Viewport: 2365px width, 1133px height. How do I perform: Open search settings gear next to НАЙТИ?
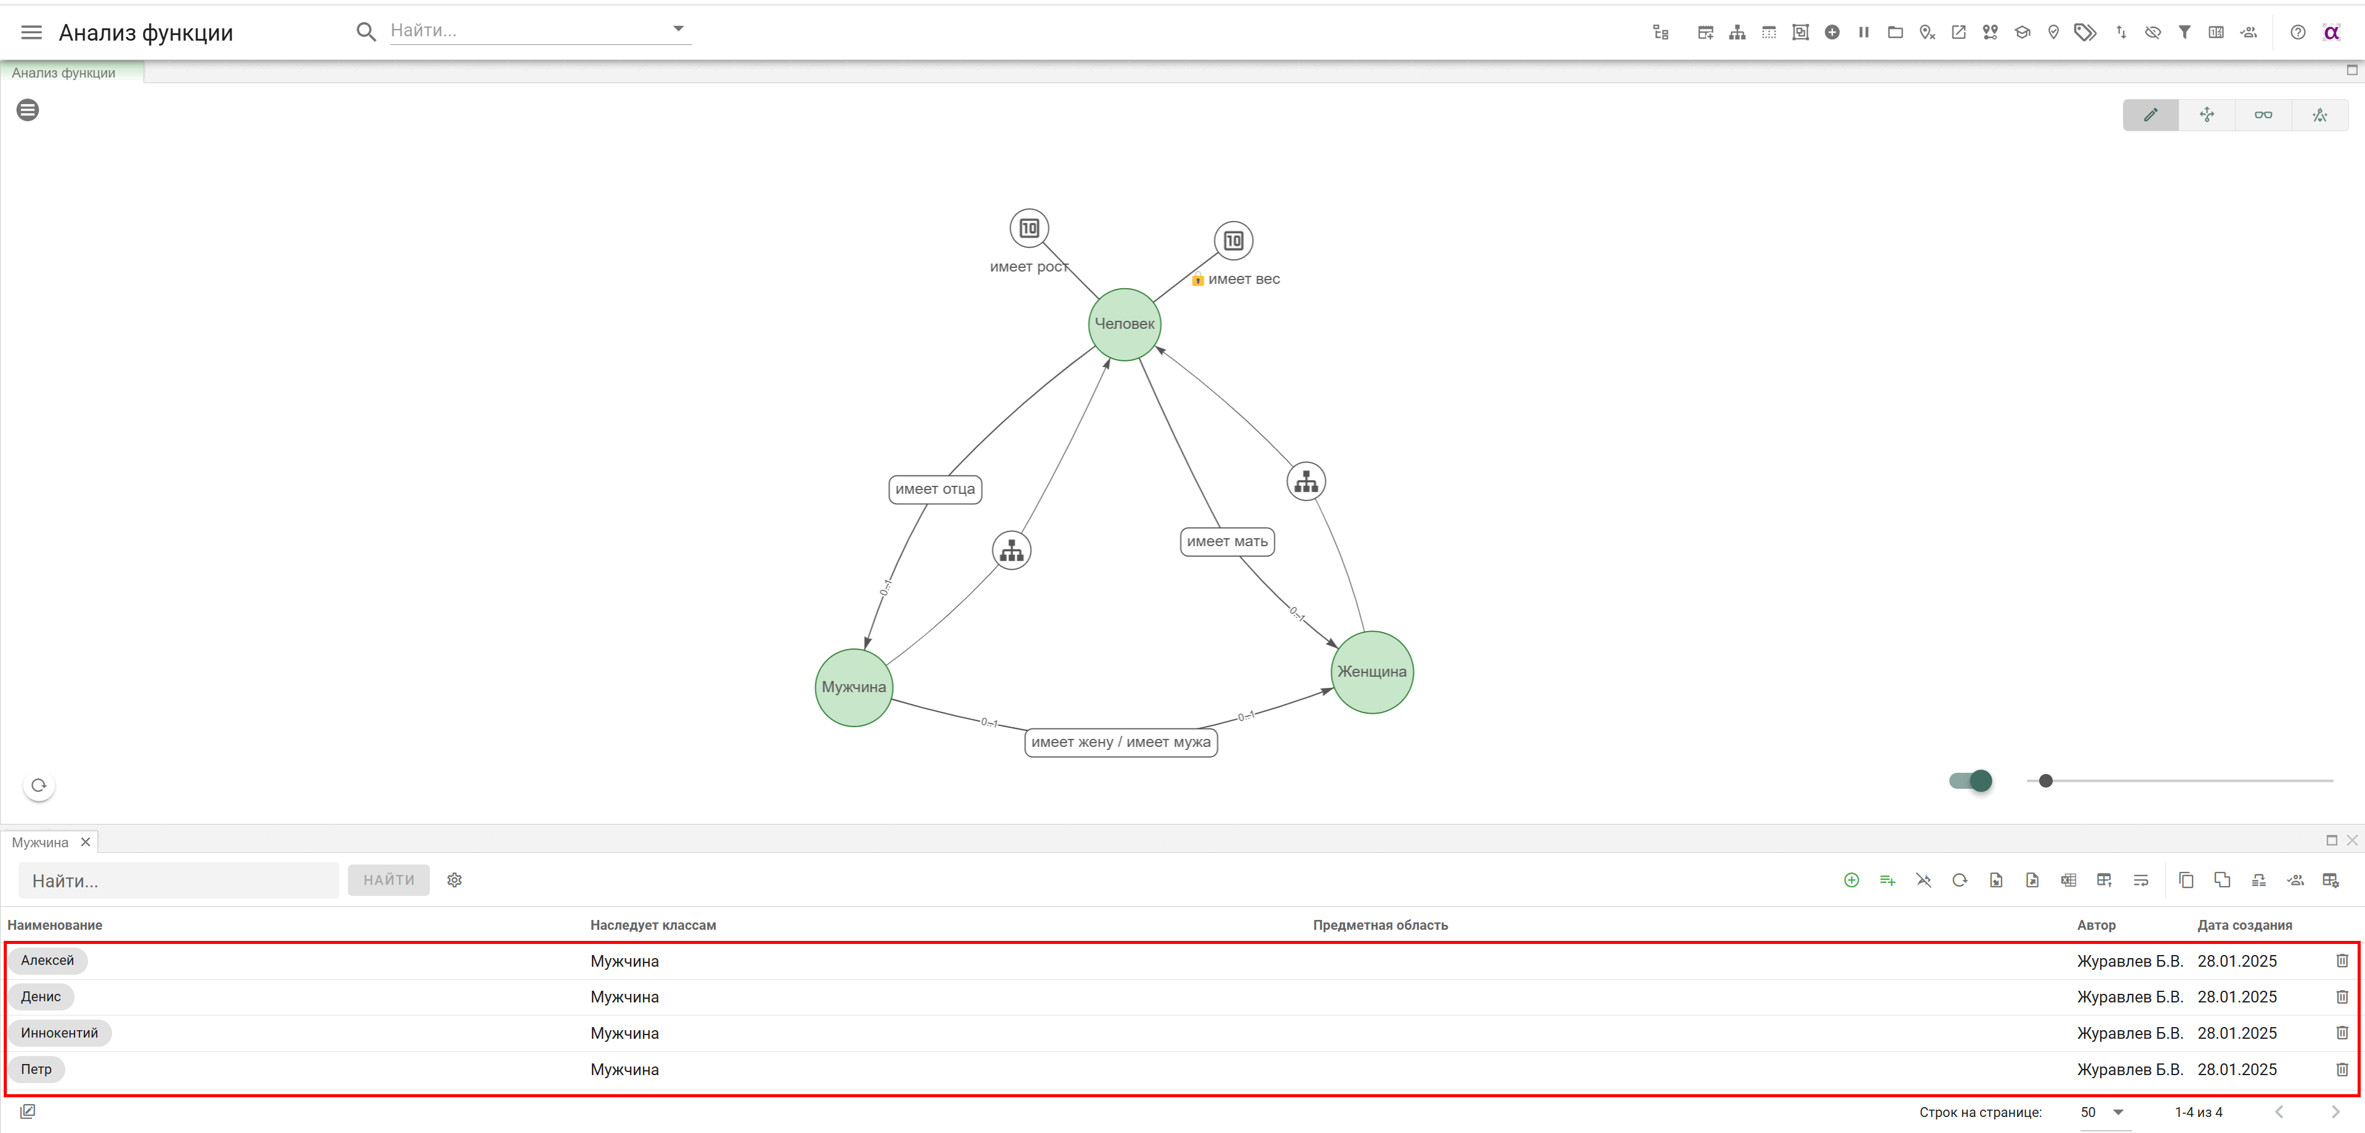tap(455, 879)
